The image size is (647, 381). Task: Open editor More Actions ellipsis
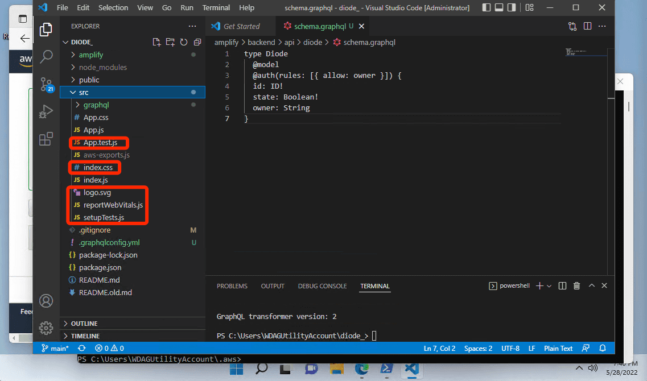tap(602, 26)
